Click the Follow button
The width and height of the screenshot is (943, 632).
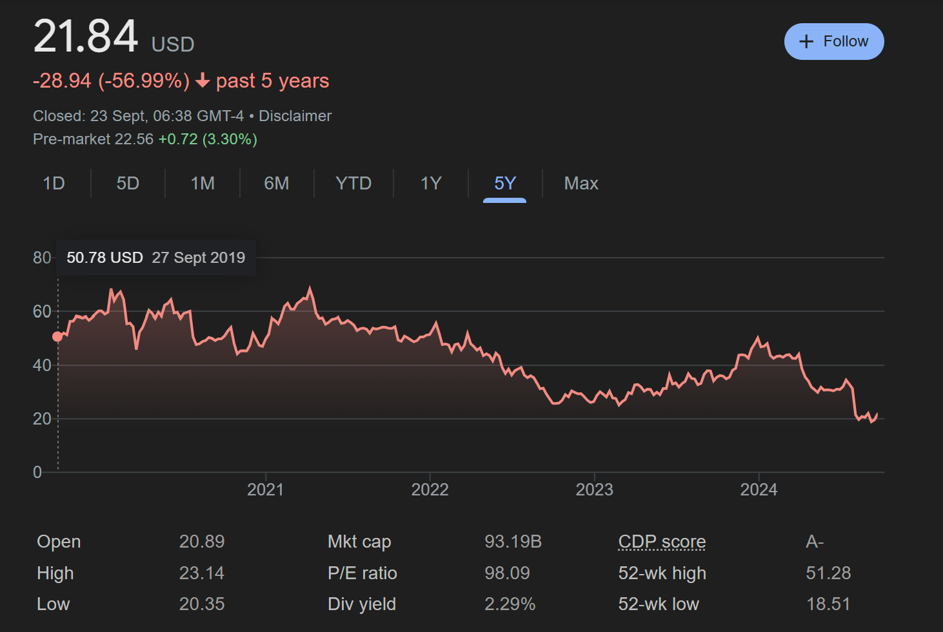coord(833,41)
